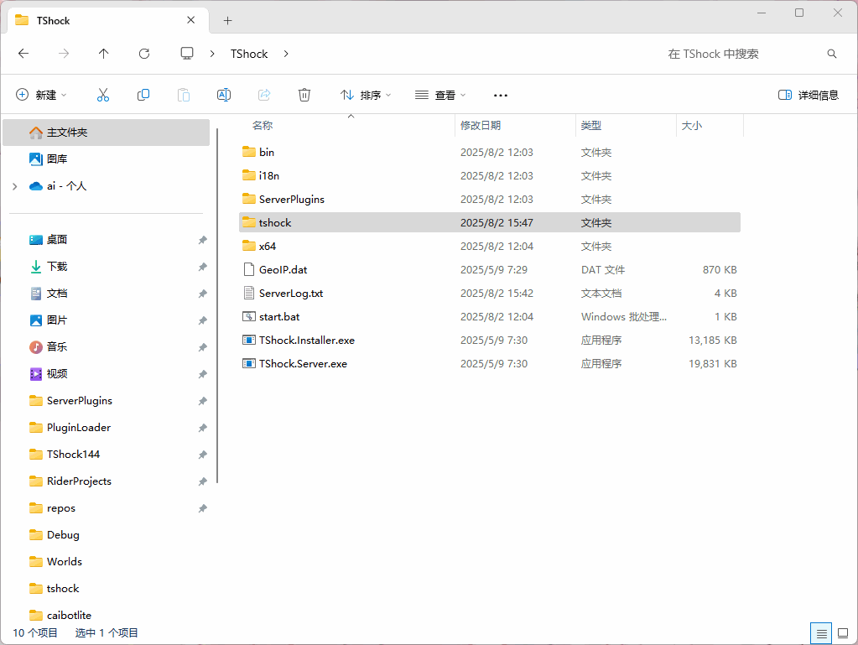Expand chevron after TShock in address bar
Viewport: 858px width, 645px height.
pyautogui.click(x=286, y=54)
